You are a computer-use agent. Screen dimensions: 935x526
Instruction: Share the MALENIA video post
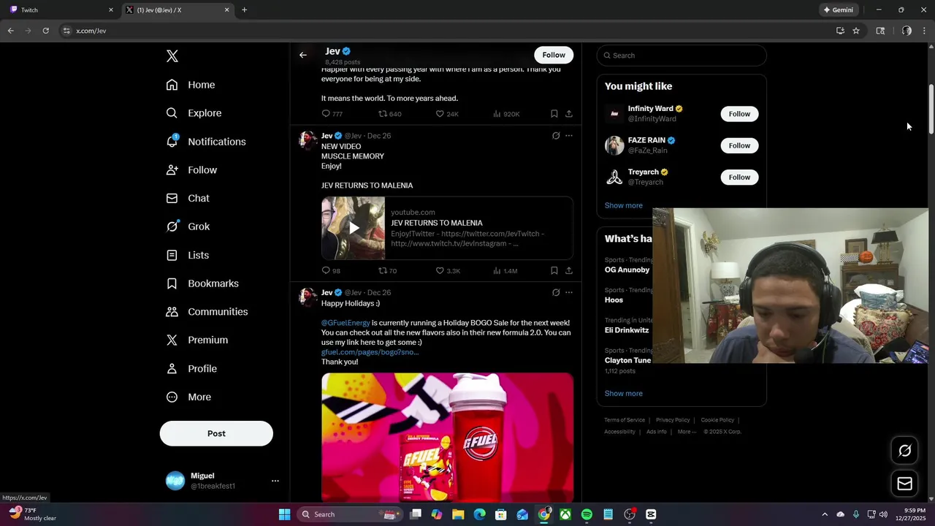(x=568, y=271)
